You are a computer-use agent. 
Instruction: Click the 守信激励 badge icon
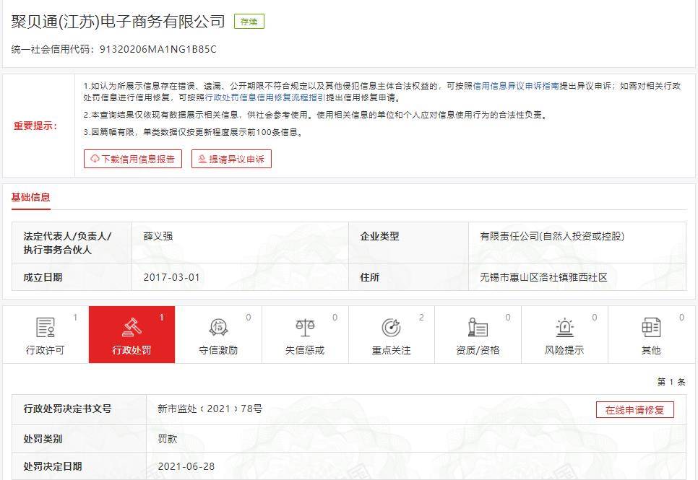[x=218, y=328]
